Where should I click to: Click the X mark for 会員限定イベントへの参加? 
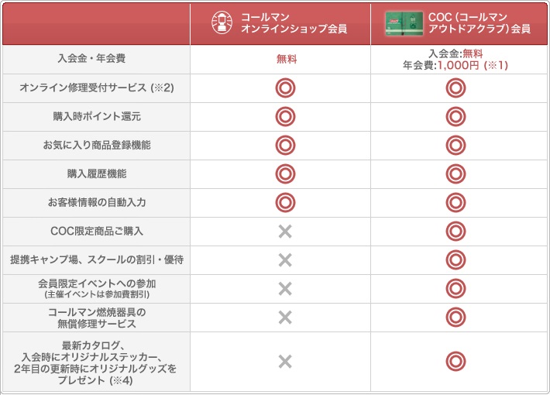pos(285,289)
